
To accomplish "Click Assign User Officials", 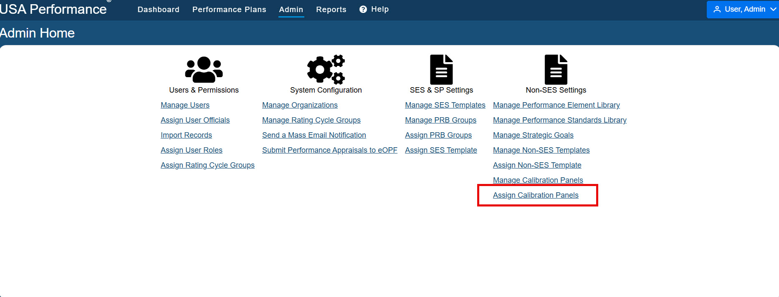I will [195, 120].
